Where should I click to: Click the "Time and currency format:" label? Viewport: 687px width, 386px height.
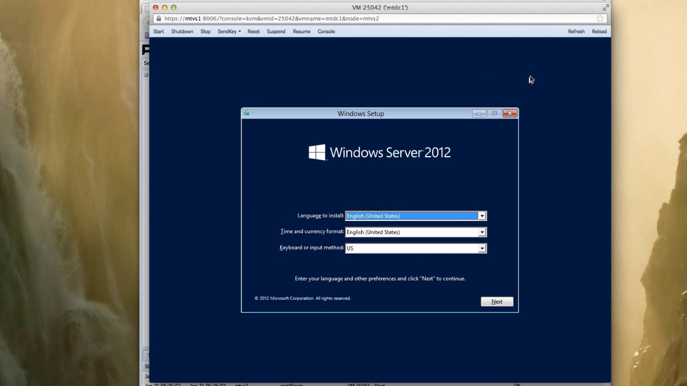pyautogui.click(x=312, y=232)
